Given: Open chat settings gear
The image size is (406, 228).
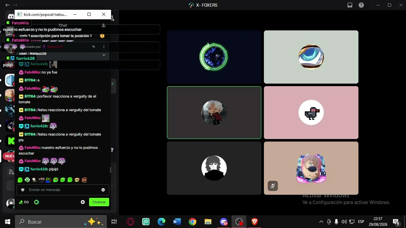Looking at the screenshot, I should [x=83, y=202].
